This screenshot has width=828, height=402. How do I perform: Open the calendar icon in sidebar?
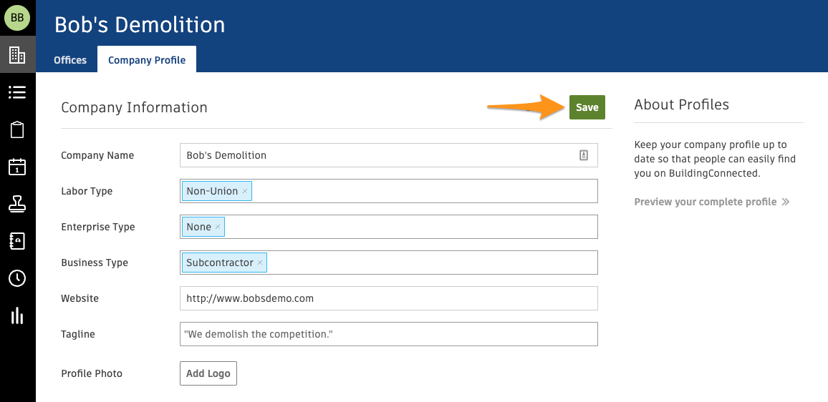pos(17,167)
